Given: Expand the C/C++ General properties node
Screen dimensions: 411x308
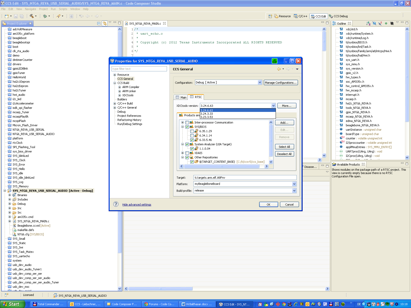Looking at the screenshot, I should point(115,108).
